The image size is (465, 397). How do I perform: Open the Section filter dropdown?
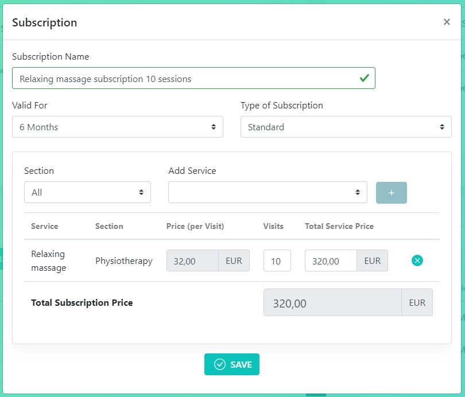[87, 192]
